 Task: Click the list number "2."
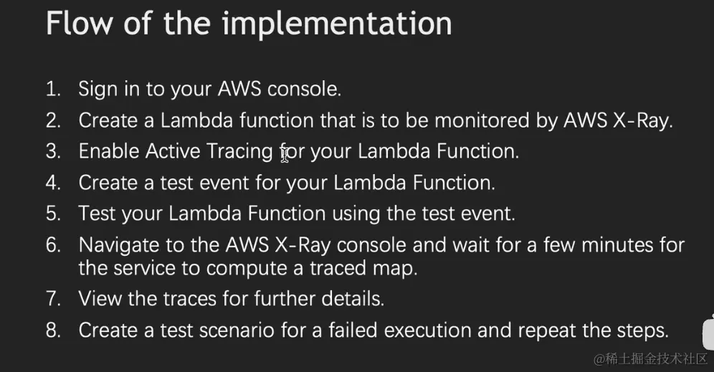pos(54,120)
